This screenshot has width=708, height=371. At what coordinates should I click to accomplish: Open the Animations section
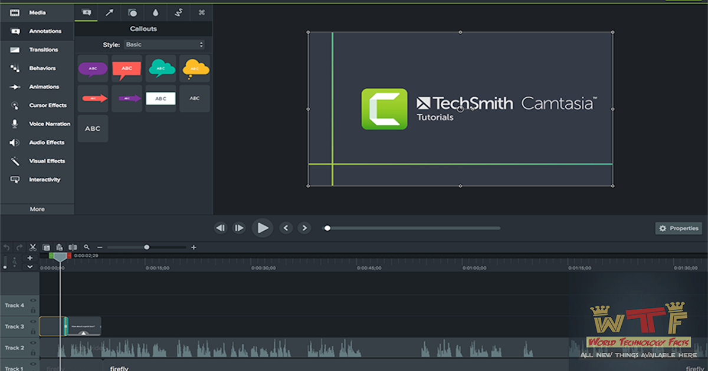coord(37,87)
